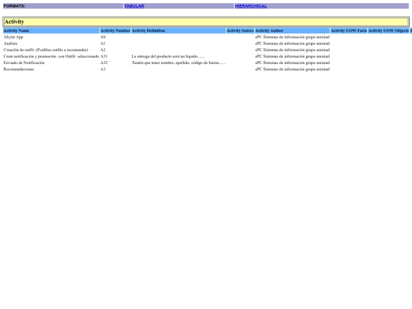Click activity number A31
Viewport: 412px width, 309px height.
(104, 56)
